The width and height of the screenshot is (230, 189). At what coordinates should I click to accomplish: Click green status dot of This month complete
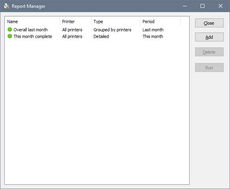(x=10, y=36)
